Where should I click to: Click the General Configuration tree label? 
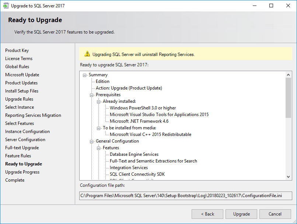pyautogui.click(x=117, y=141)
